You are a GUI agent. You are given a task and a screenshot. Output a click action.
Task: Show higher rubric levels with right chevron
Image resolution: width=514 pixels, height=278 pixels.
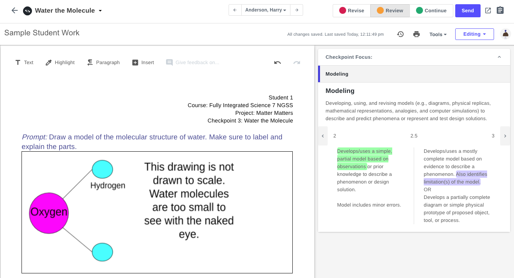[505, 136]
